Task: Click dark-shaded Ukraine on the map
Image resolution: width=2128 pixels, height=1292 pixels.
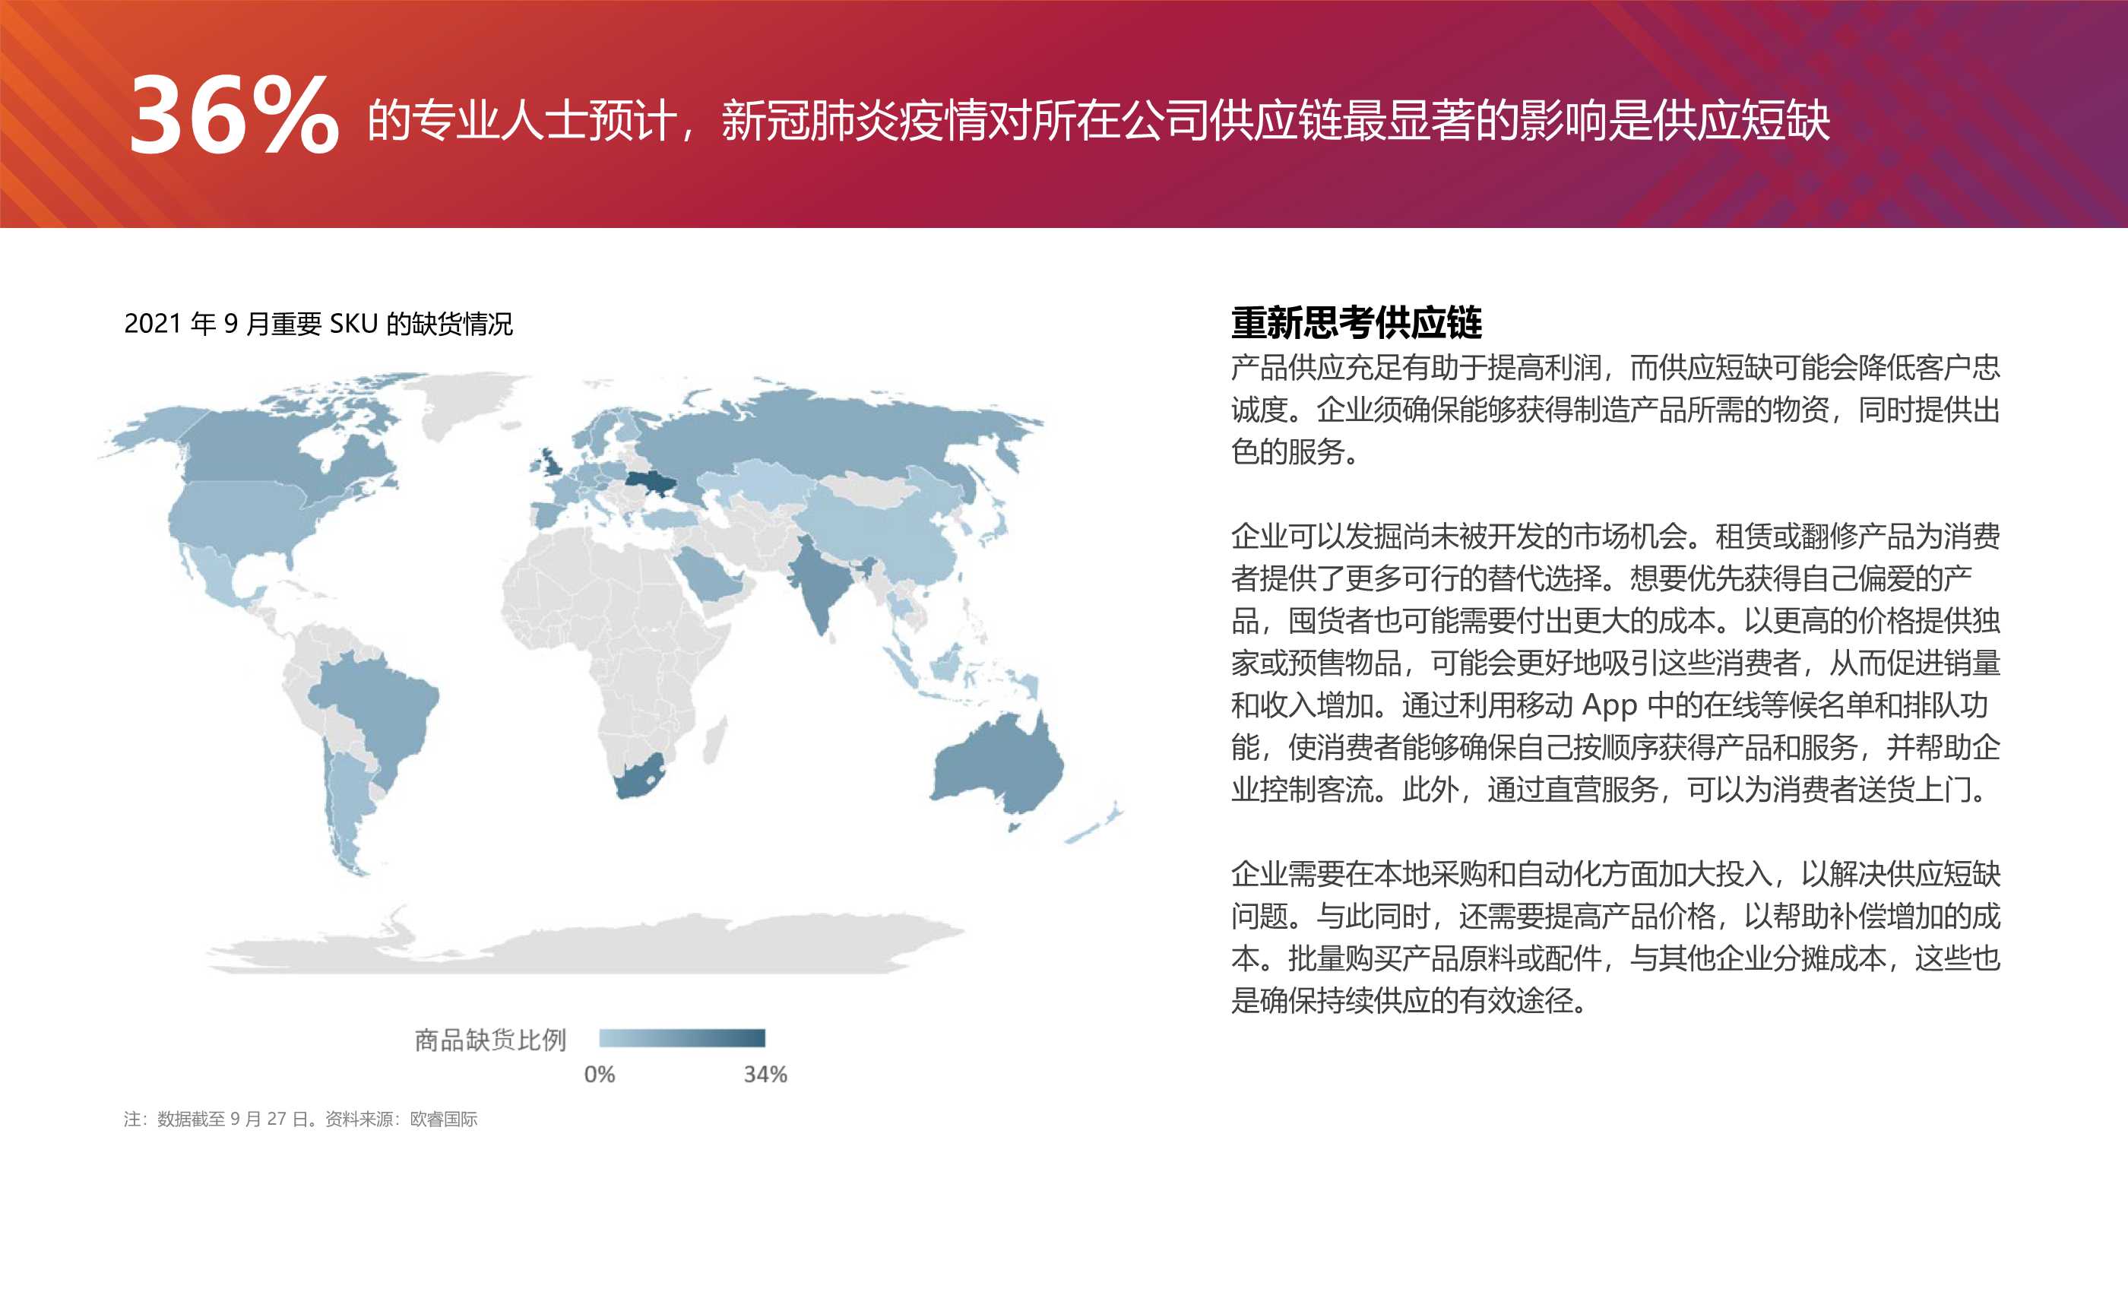Action: click(652, 481)
